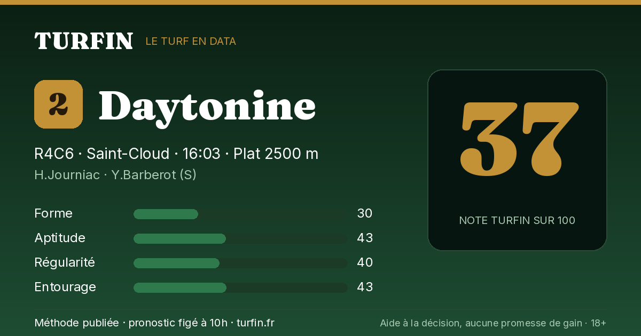
Task: Click the Méthode publiée footer text
Action: (154, 323)
